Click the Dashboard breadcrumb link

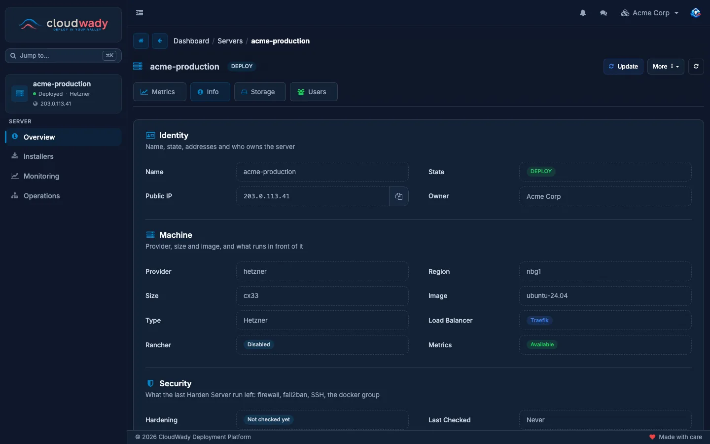(191, 41)
